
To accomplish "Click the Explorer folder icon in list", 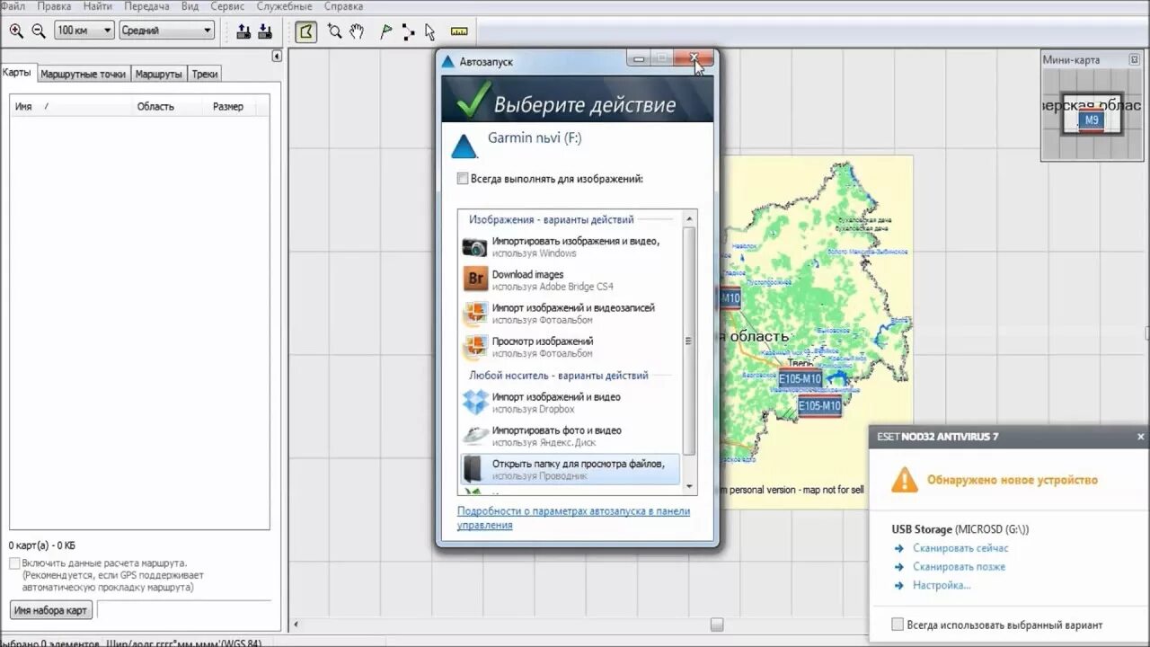I will [473, 469].
